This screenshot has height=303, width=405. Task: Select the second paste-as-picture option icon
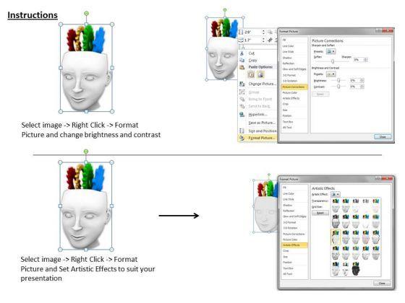pyautogui.click(x=260, y=75)
